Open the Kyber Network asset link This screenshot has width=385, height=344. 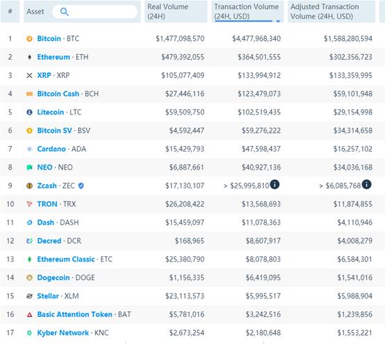(x=63, y=333)
